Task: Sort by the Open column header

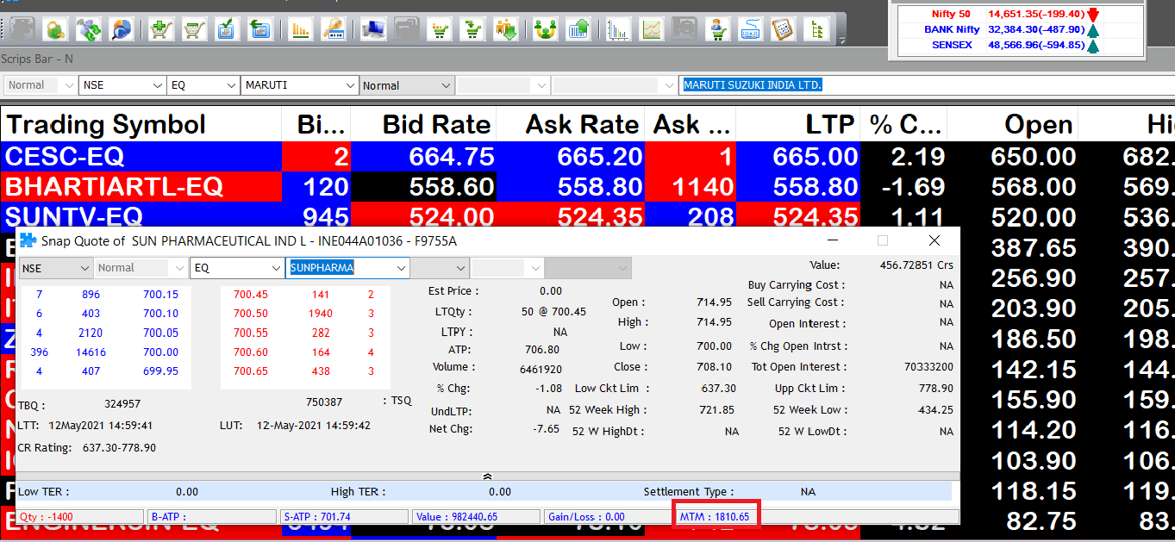Action: coord(1014,124)
